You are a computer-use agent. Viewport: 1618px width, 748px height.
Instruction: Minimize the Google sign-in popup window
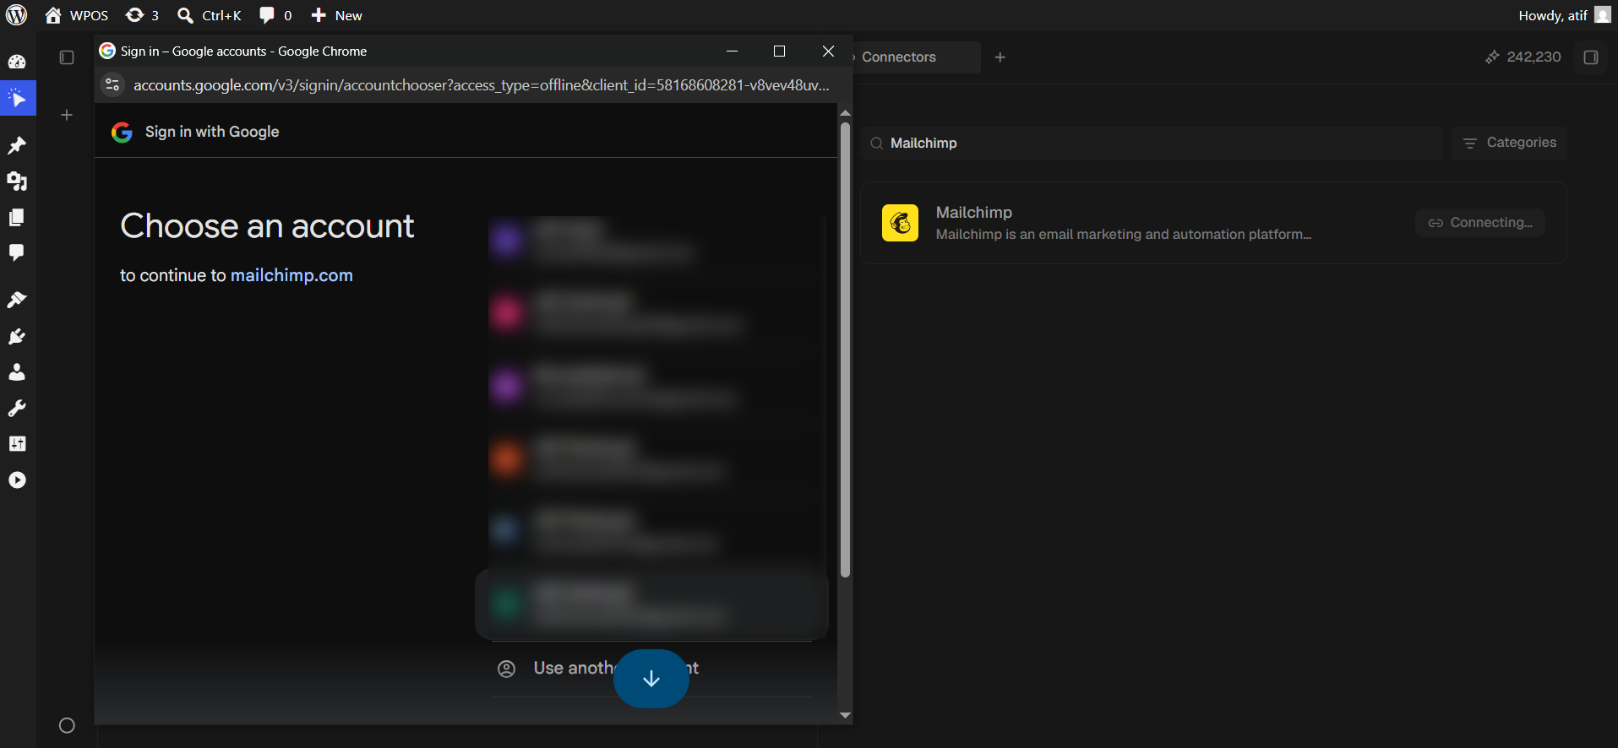(x=732, y=51)
